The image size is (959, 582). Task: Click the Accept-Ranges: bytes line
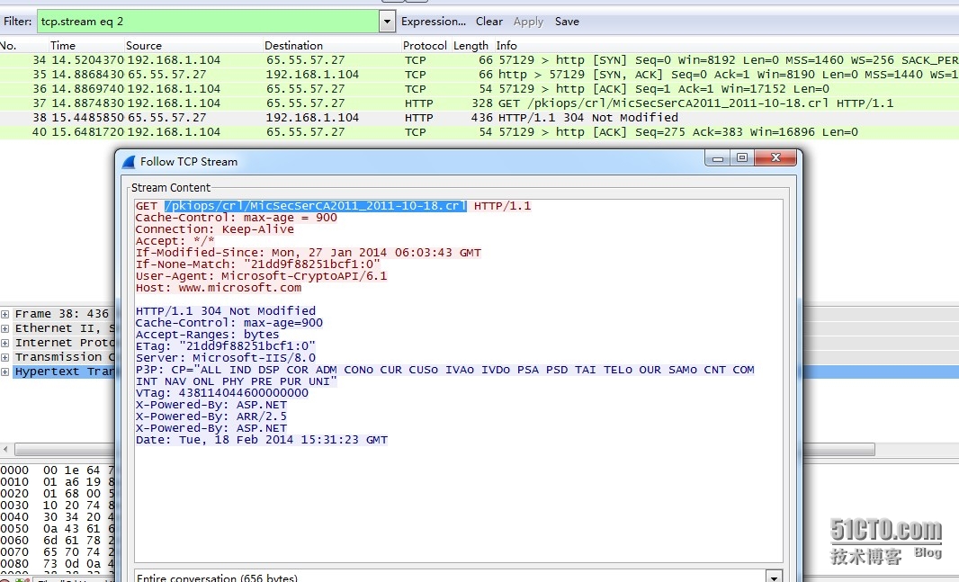[207, 335]
